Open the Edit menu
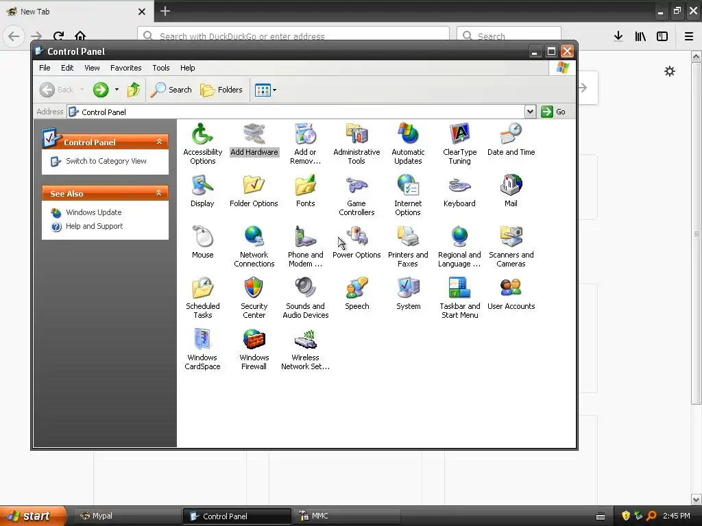Viewport: 702px width, 526px height. pyautogui.click(x=67, y=68)
